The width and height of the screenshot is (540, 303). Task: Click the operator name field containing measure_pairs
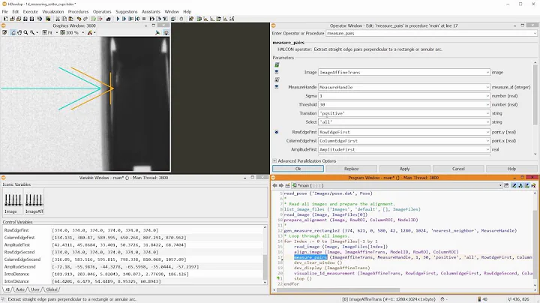pyautogui.click(x=430, y=34)
